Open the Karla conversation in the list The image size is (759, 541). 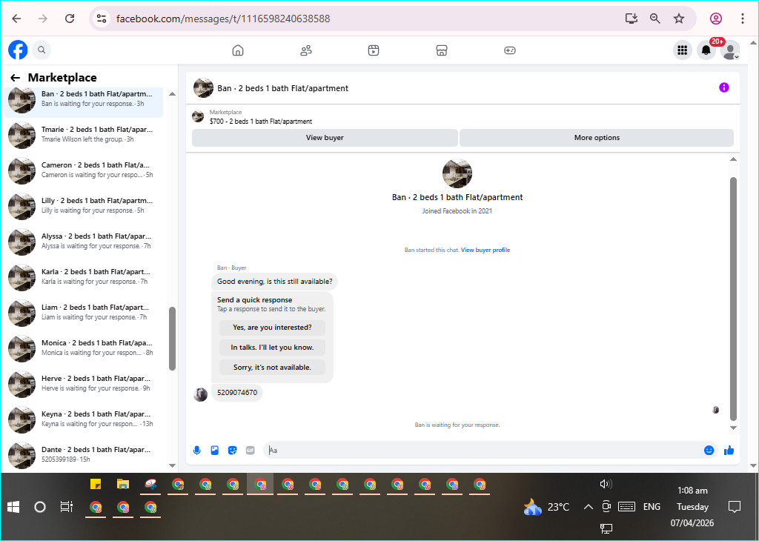coord(83,277)
